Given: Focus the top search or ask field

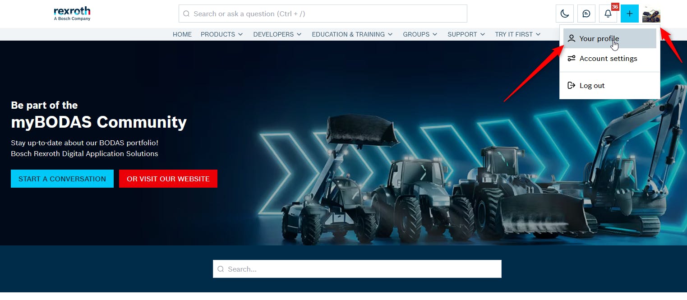Looking at the screenshot, I should 323,14.
